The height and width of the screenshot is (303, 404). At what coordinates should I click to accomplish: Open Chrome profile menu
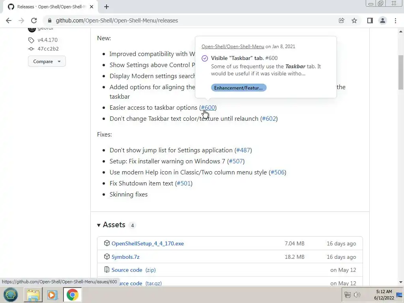(383, 21)
